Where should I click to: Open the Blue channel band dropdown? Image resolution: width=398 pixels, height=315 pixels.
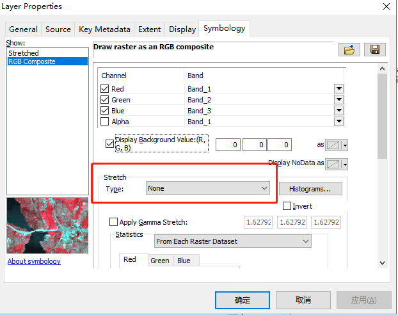pos(338,111)
